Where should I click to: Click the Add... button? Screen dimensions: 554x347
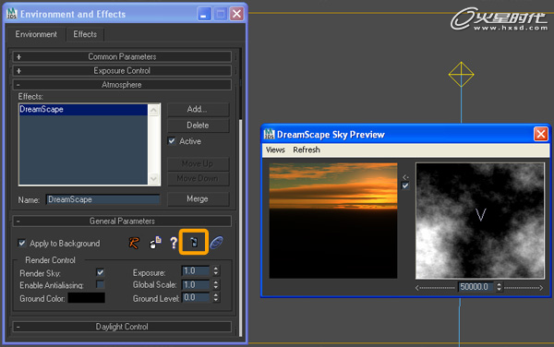coord(198,110)
